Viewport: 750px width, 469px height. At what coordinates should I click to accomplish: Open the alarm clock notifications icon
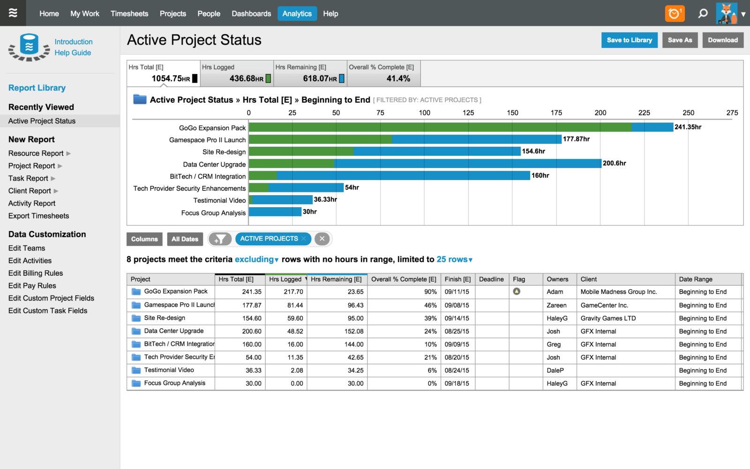point(675,13)
